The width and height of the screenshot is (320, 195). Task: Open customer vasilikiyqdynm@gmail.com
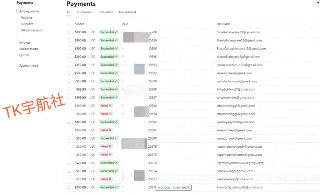(x=236, y=122)
